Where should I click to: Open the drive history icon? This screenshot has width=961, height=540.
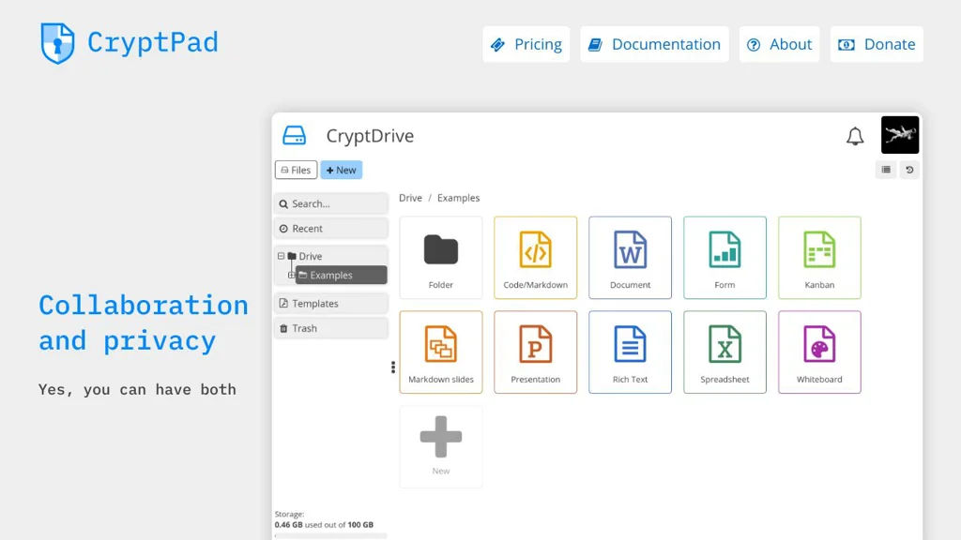909,170
